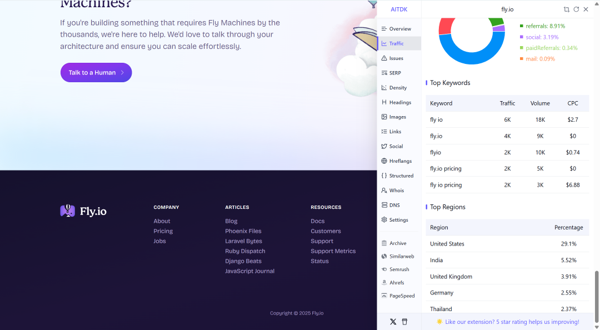Screen dimensions: 600x330
Task: Open the Jobs footer link
Action: click(x=159, y=241)
